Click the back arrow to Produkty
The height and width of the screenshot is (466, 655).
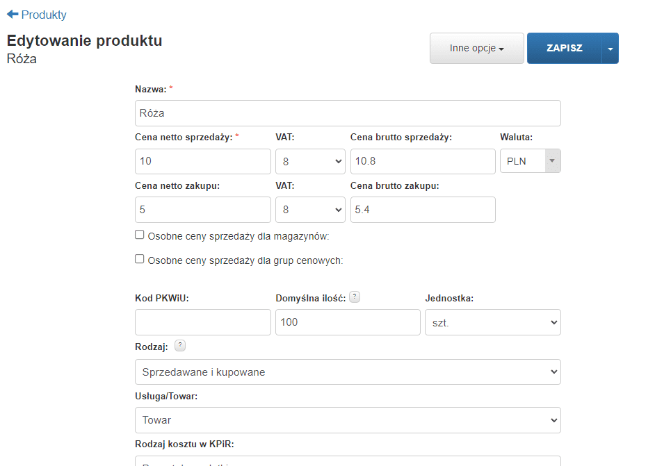click(36, 15)
